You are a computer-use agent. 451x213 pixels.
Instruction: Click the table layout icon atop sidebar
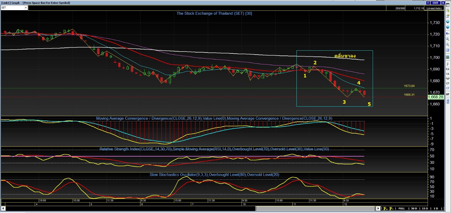tap(448, 4)
